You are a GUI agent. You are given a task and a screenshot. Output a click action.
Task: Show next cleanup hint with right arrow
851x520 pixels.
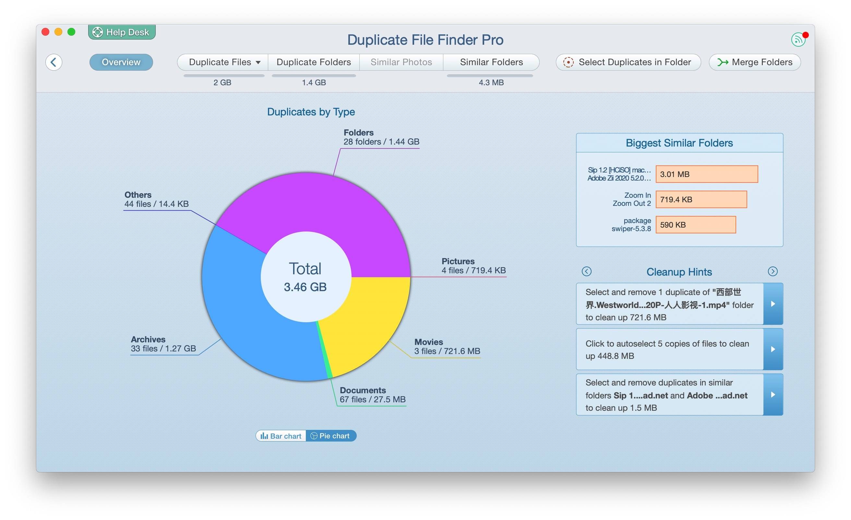point(773,271)
